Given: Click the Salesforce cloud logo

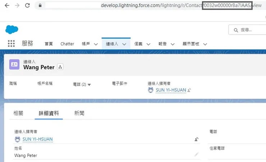Looking at the screenshot, I should click(12, 30).
